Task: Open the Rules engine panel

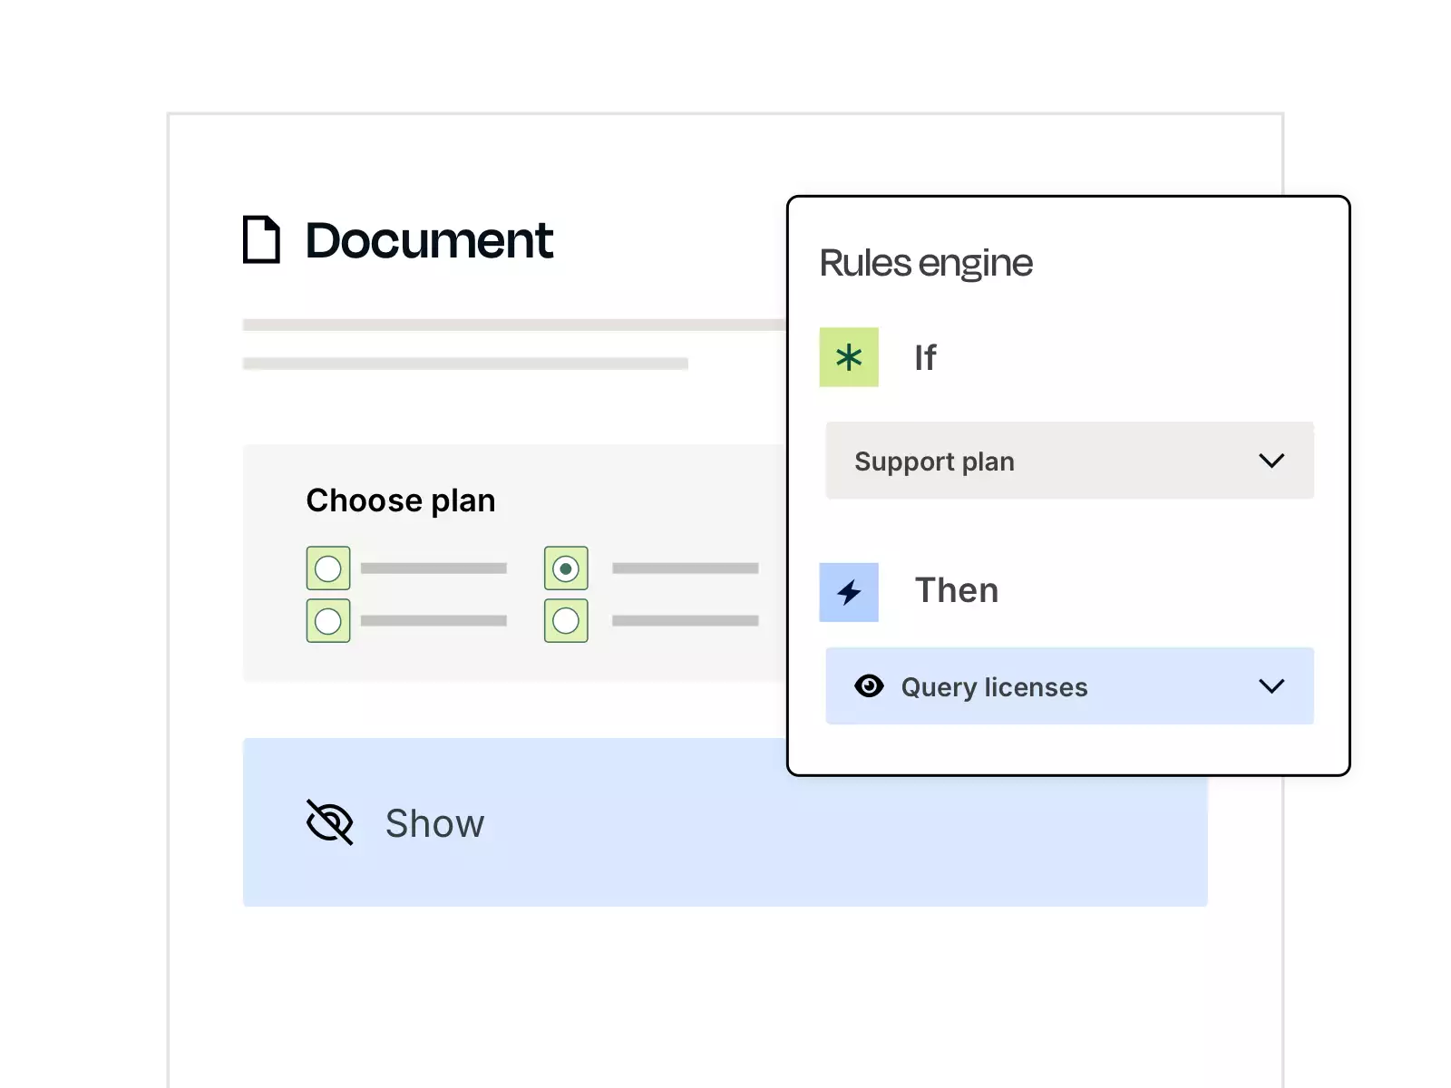Action: point(925,262)
